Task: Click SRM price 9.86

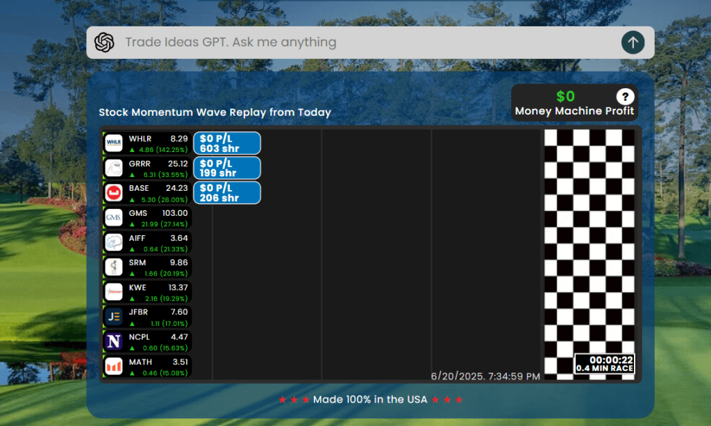Action: click(x=179, y=262)
